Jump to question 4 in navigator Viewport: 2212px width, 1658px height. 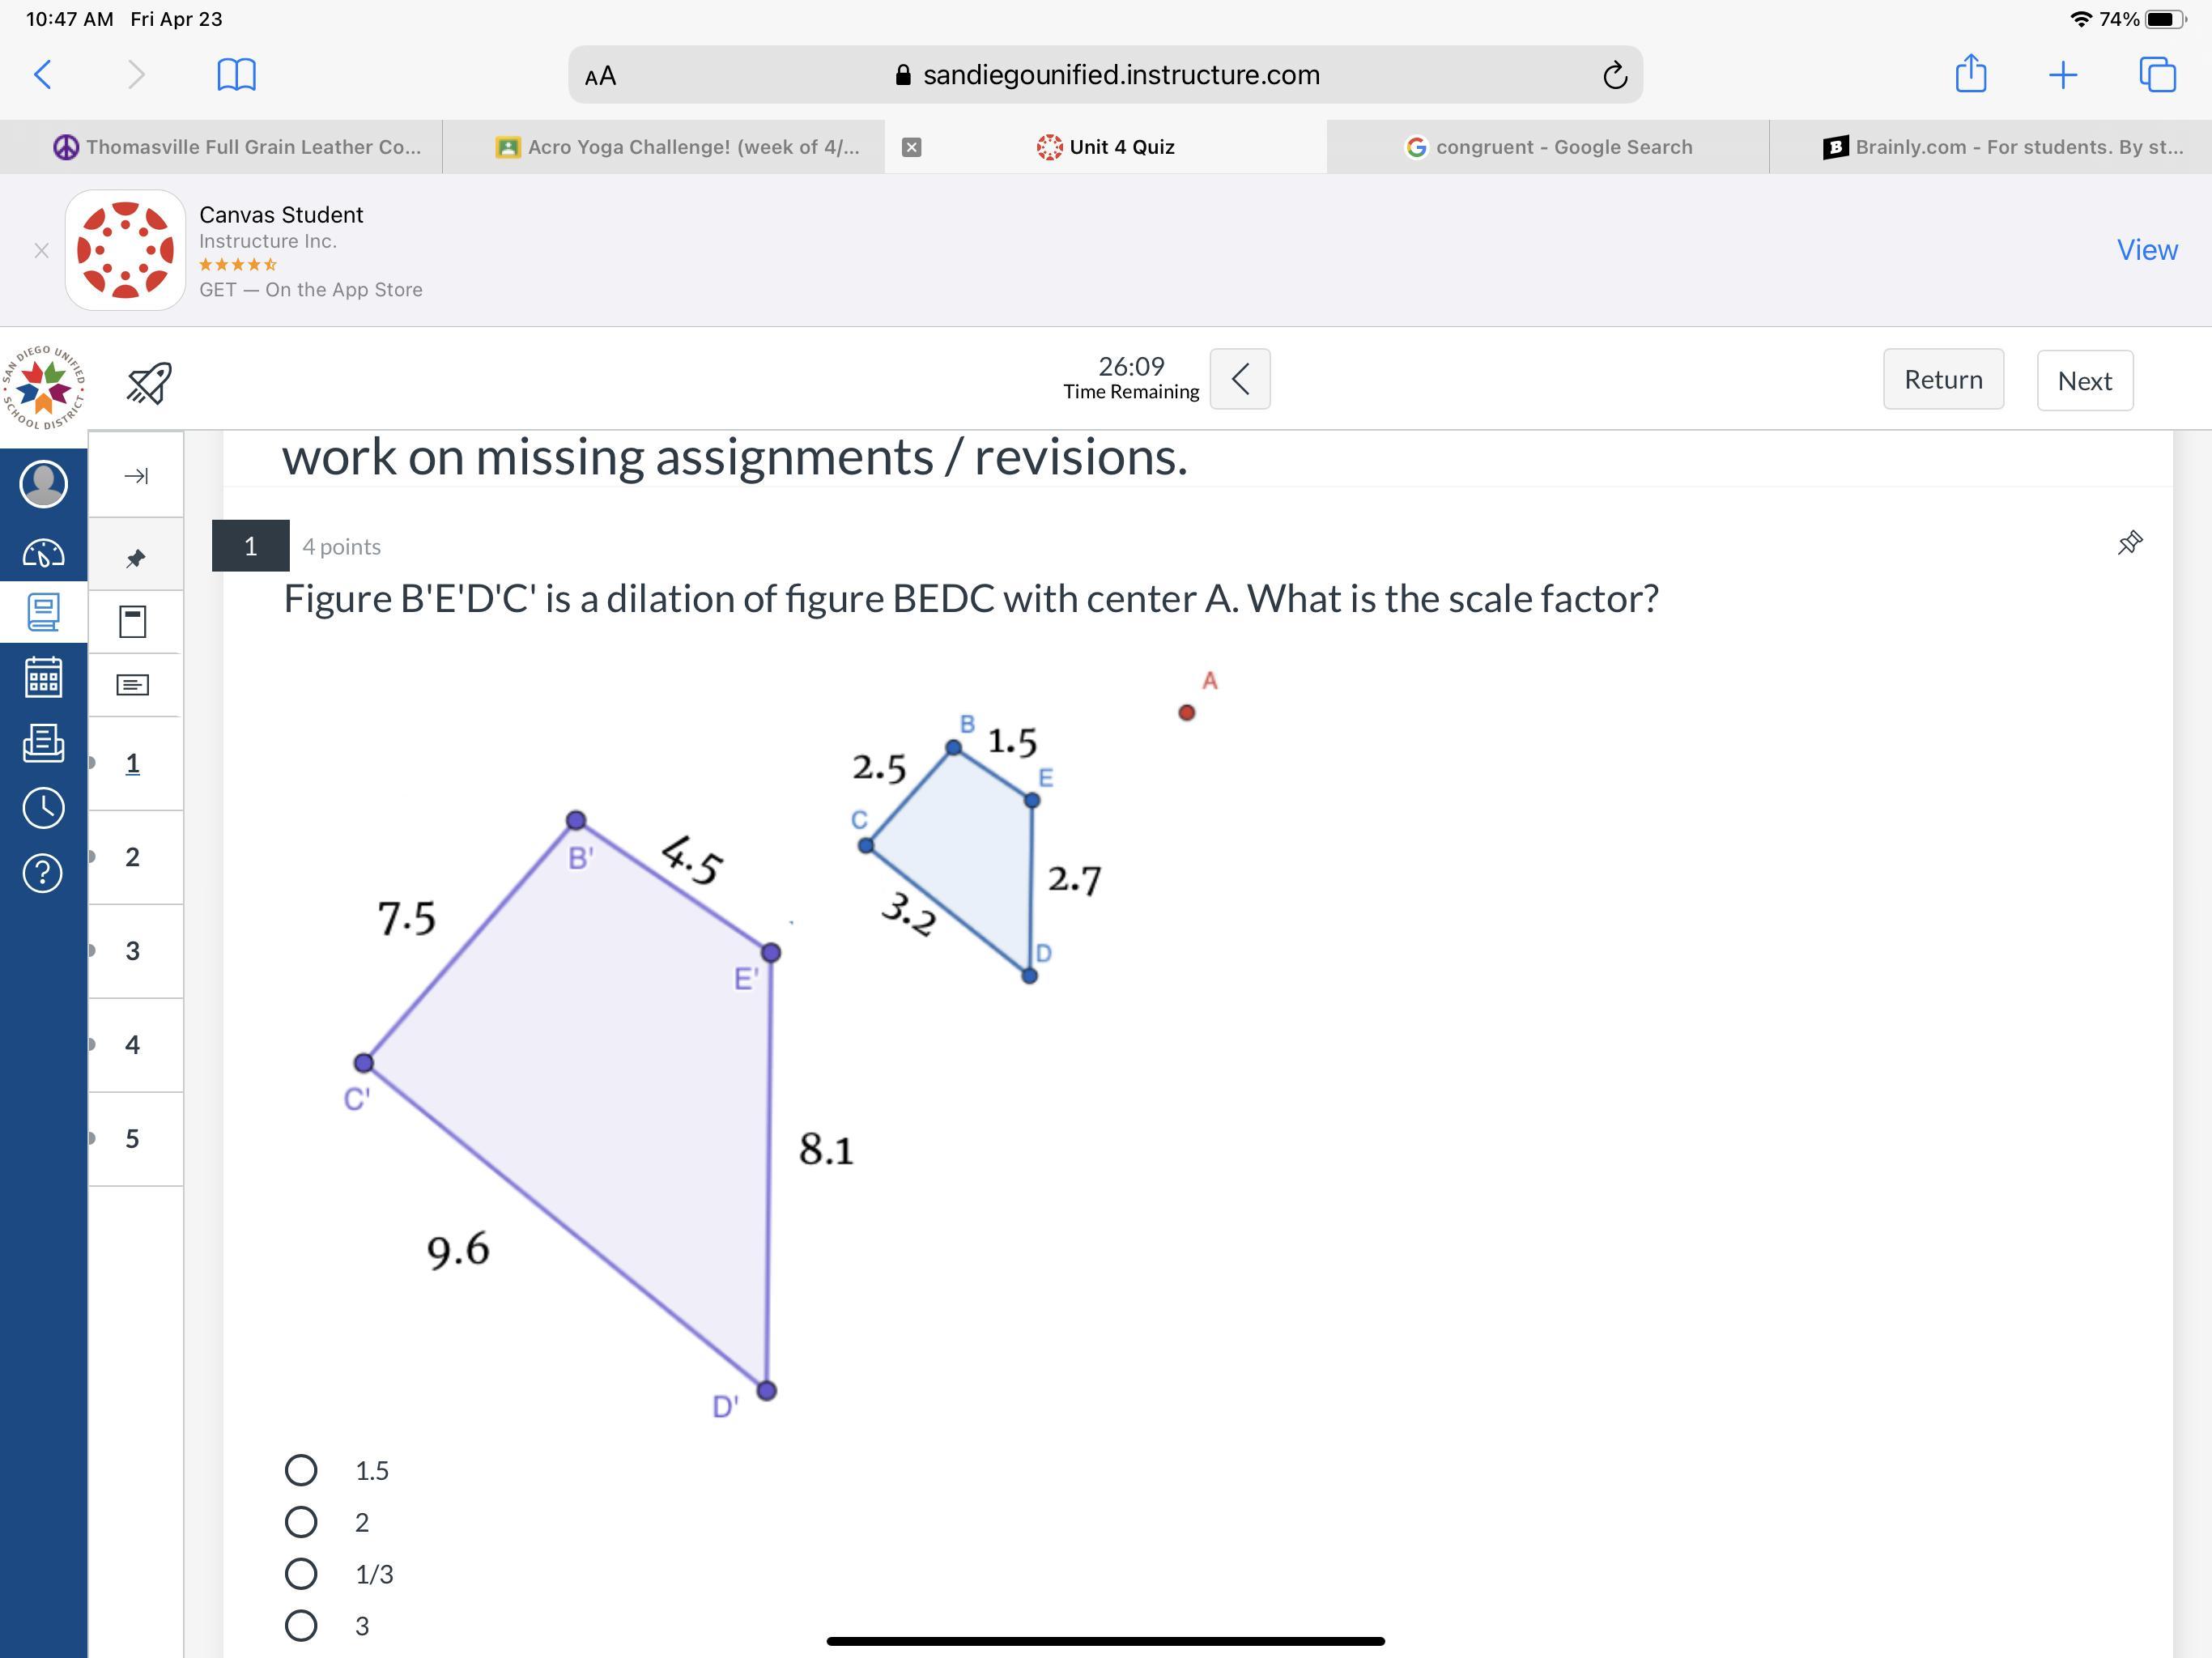133,1045
